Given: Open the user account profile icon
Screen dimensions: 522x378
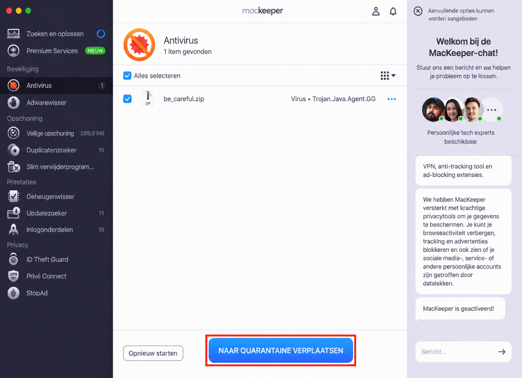Looking at the screenshot, I should pos(376,11).
